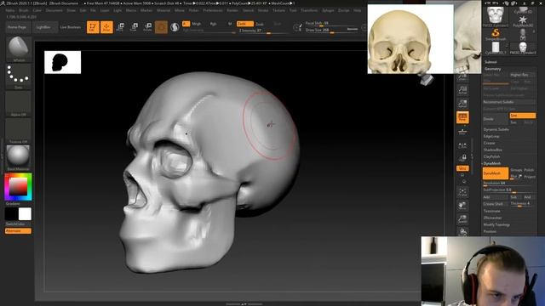Toggle the Smt option beside Divide
The image size is (545, 306).
tap(522, 116)
